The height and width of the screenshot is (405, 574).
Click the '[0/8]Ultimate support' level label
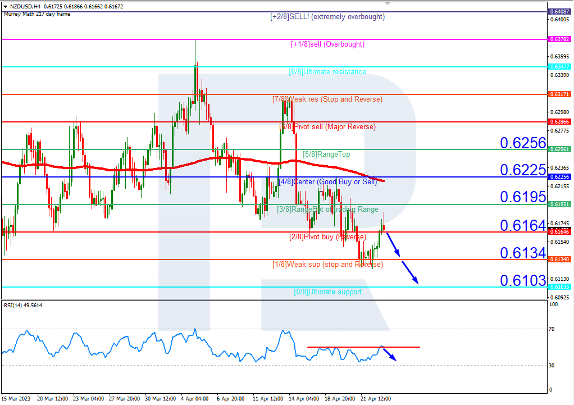point(327,292)
